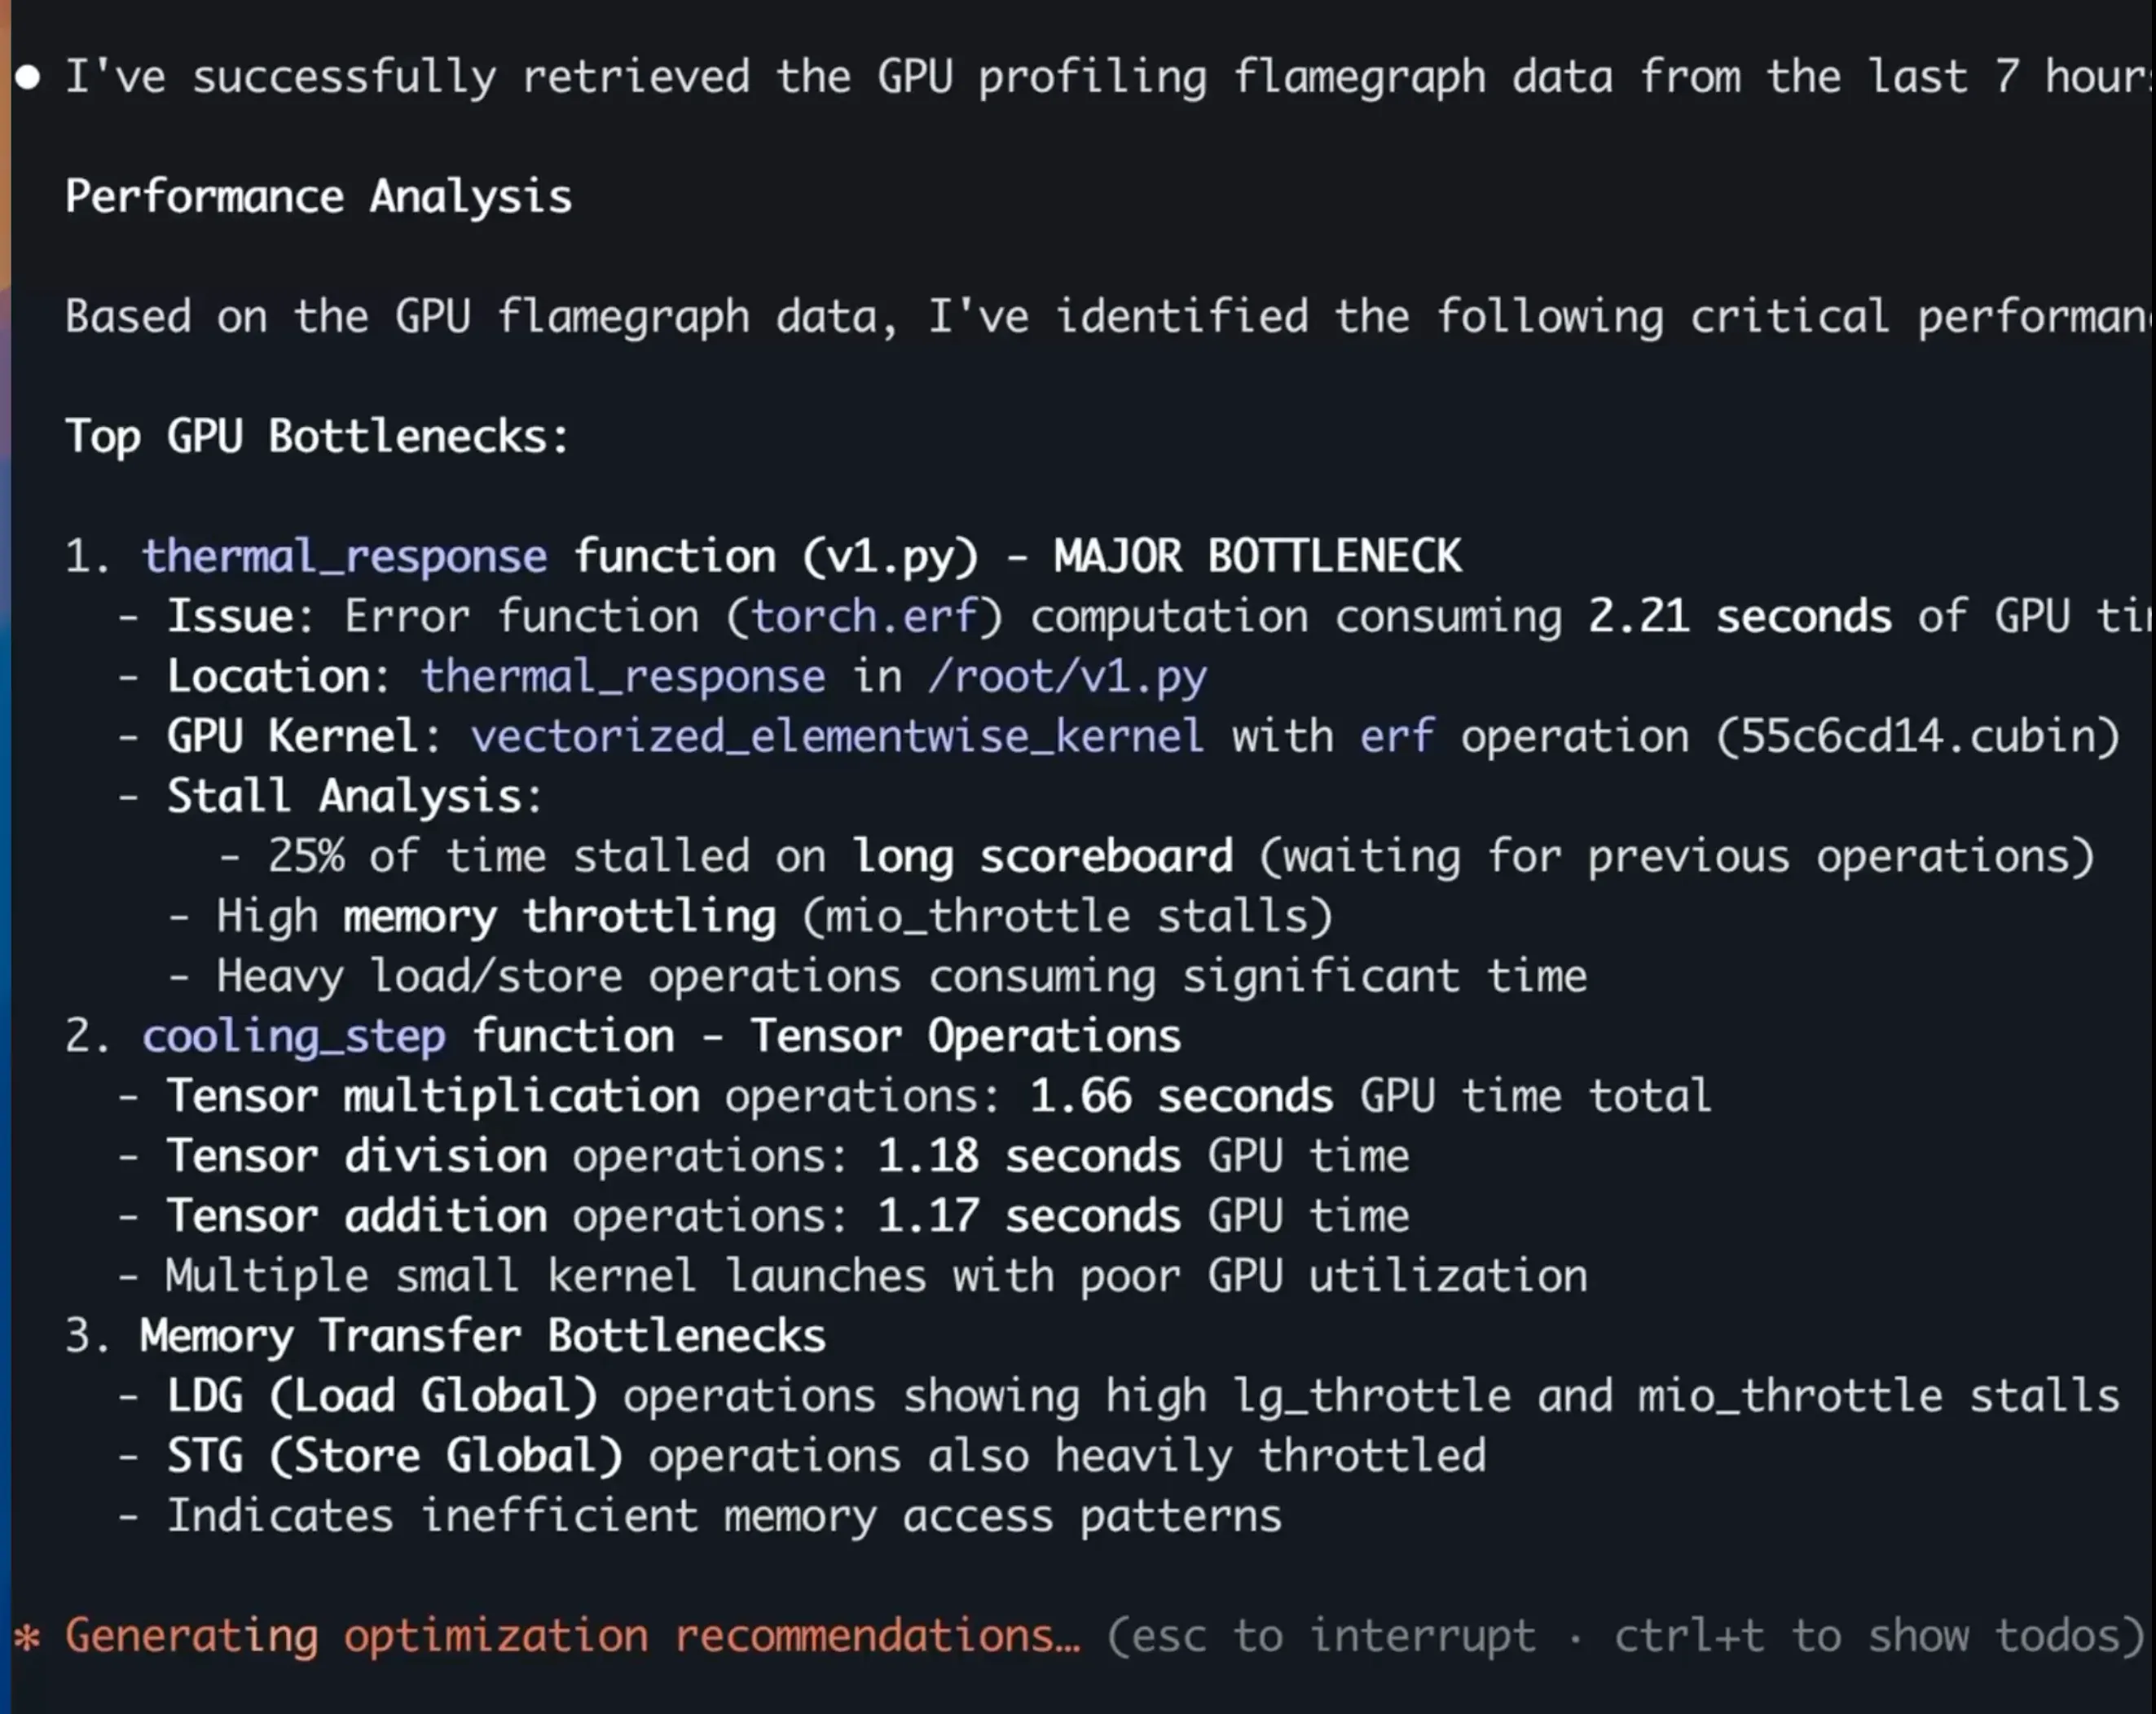The image size is (2156, 1714).
Task: Click the MAJOR BOTTLENECK label
Action: (x=1257, y=556)
